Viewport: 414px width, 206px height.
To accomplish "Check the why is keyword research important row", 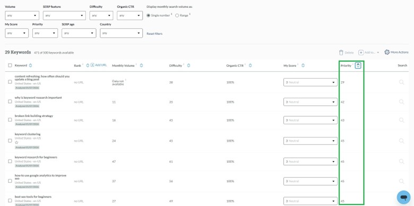I will point(10,101).
